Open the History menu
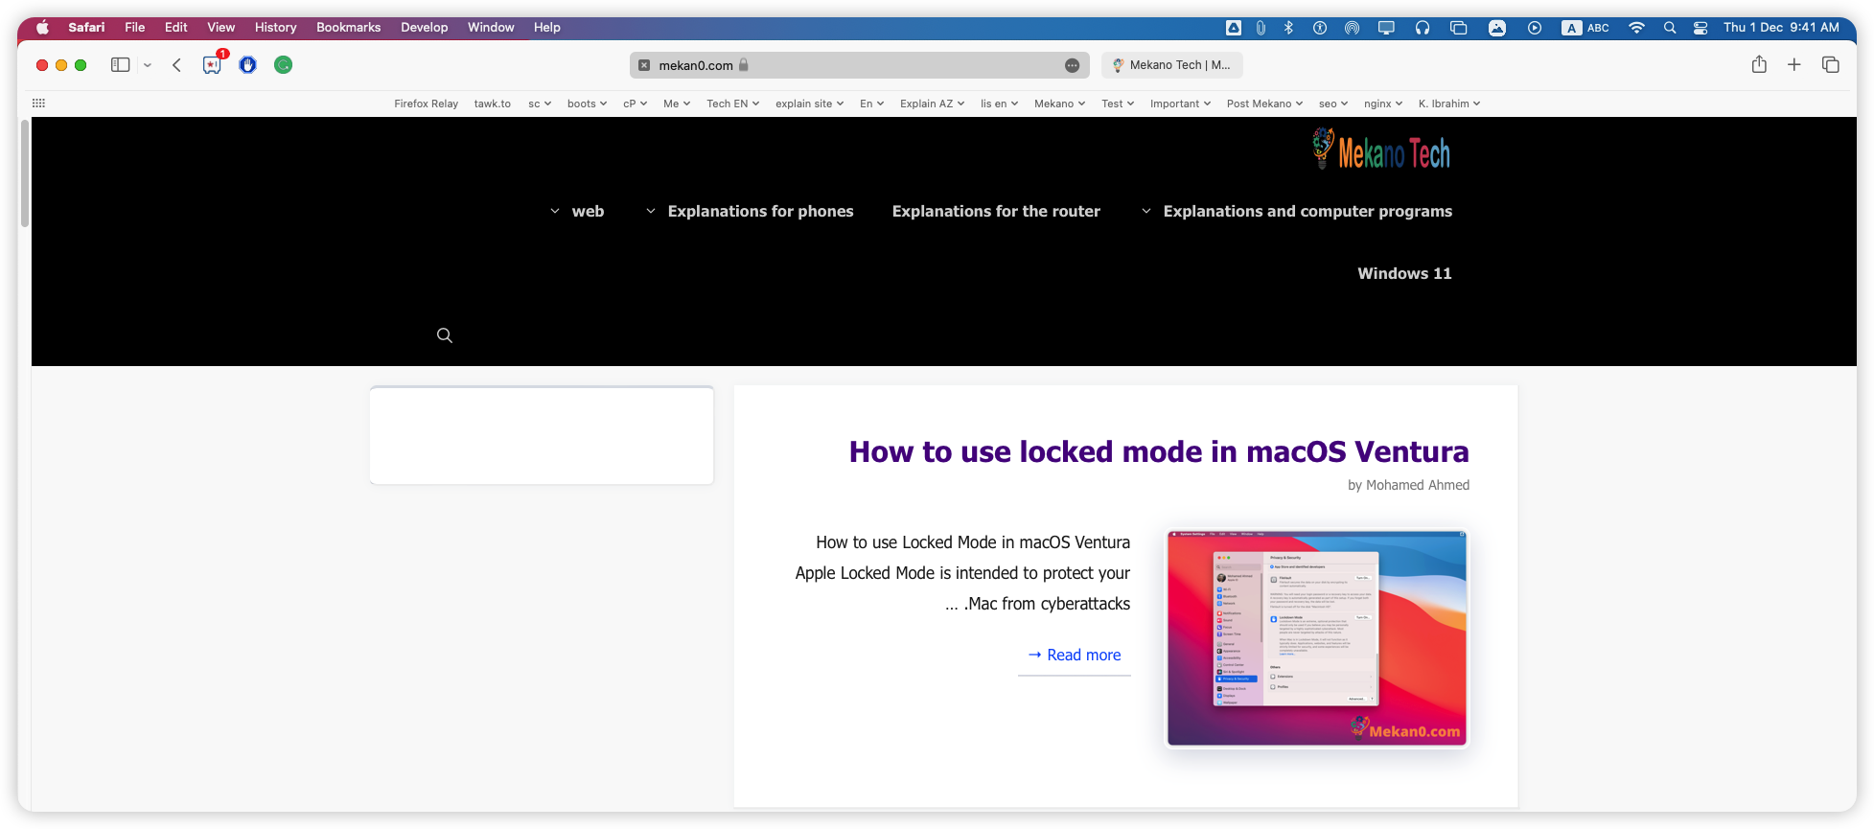 pos(276,28)
